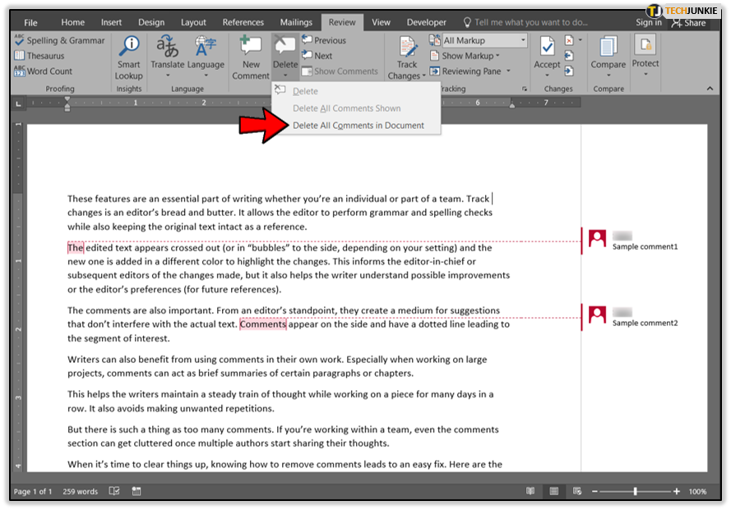
Task: Toggle Show Comments
Action: coord(340,71)
